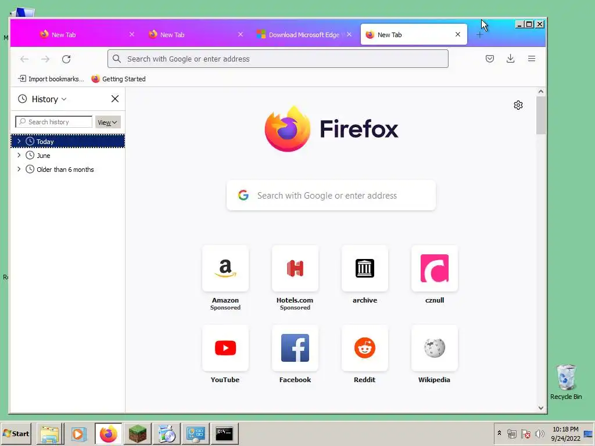Open the Minecraft block taskbar icon
The height and width of the screenshot is (446, 595).
137,433
